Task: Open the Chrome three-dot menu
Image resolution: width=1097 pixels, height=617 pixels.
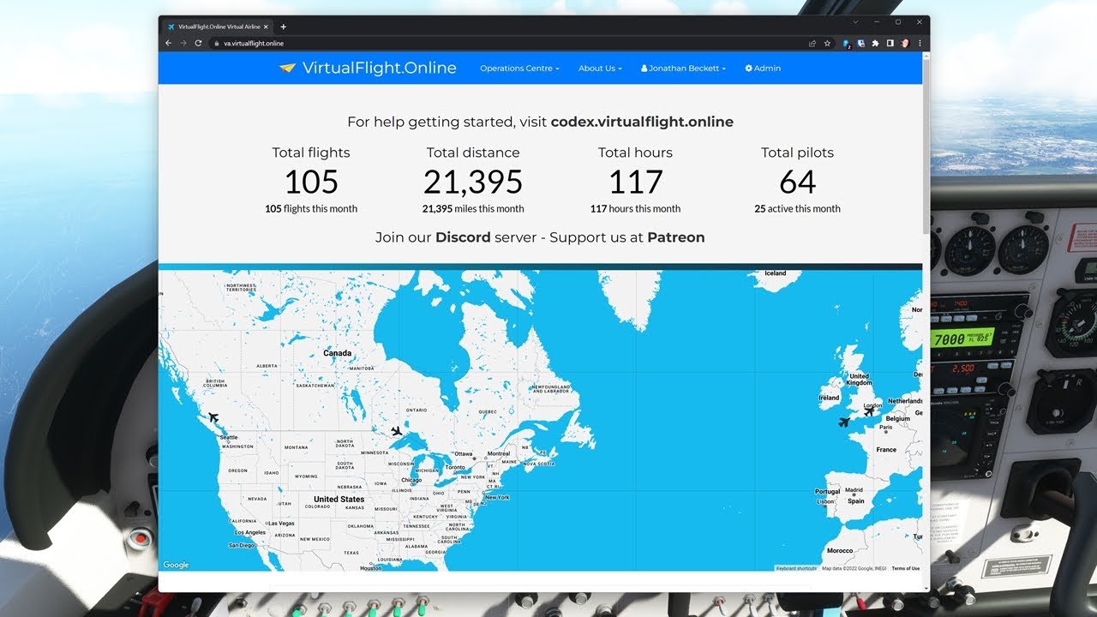Action: tap(920, 43)
